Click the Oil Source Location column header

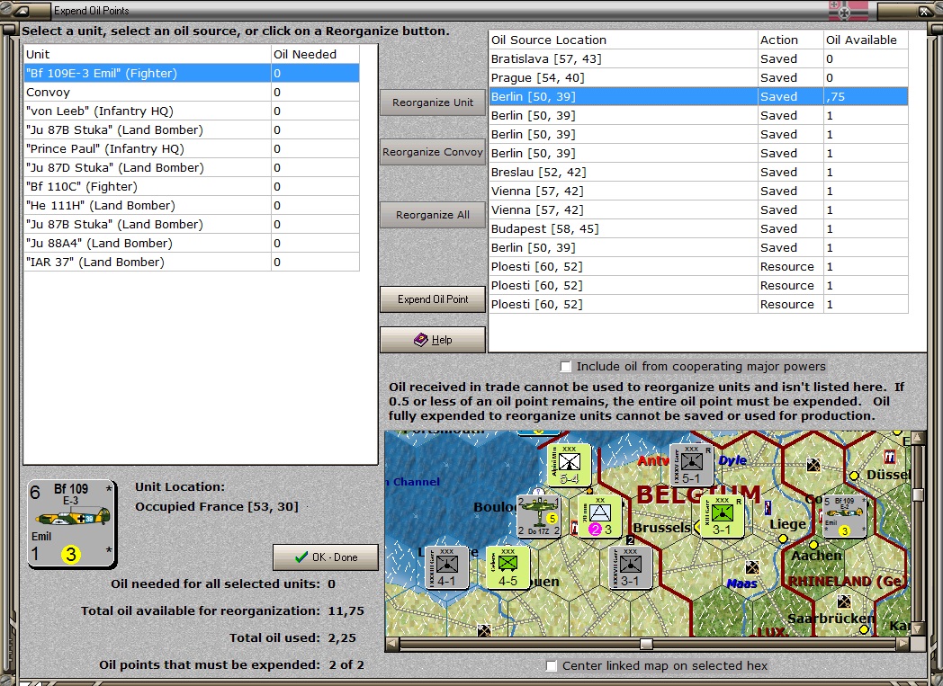coord(623,40)
